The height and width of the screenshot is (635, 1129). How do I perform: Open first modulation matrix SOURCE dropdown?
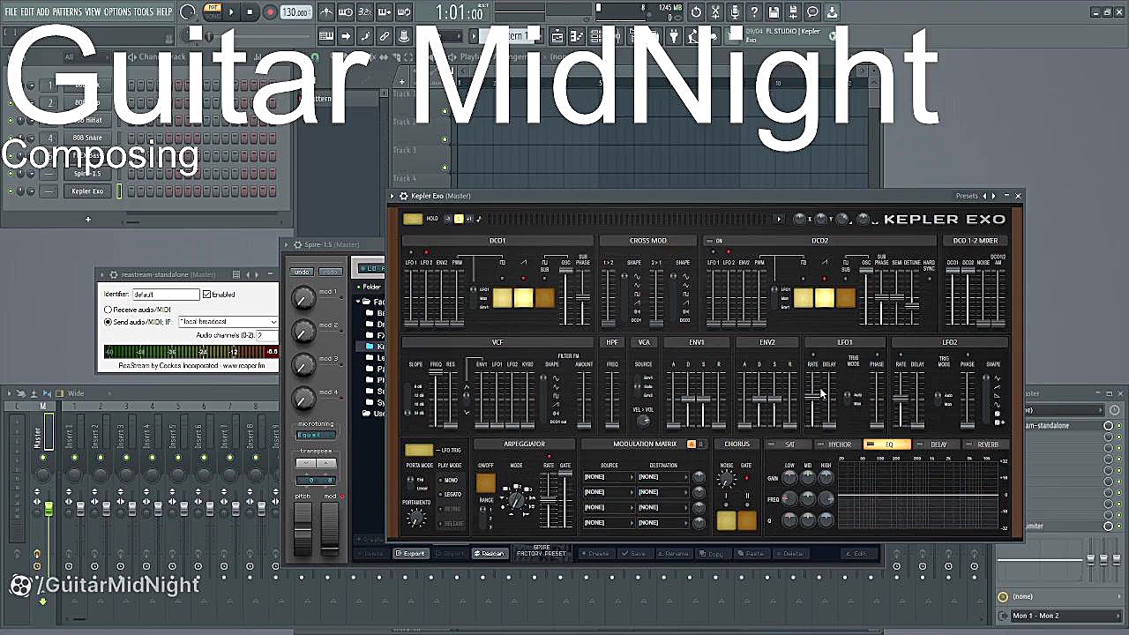(x=609, y=477)
